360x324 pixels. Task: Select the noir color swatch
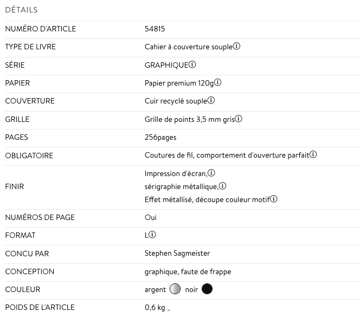(207, 289)
